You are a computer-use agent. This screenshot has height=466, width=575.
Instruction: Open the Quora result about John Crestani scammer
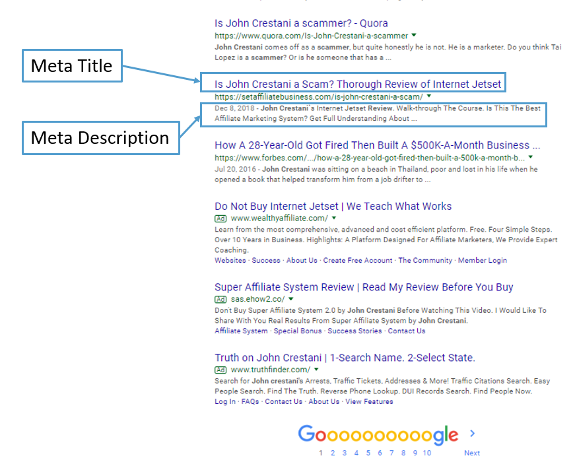[301, 23]
